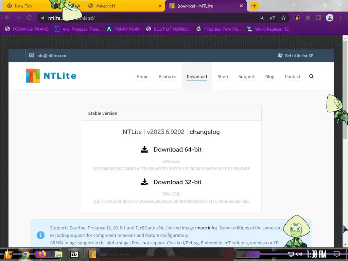Open the zoom magnifier icon in address bar
The height and width of the screenshot is (261, 348).
click(262, 18)
